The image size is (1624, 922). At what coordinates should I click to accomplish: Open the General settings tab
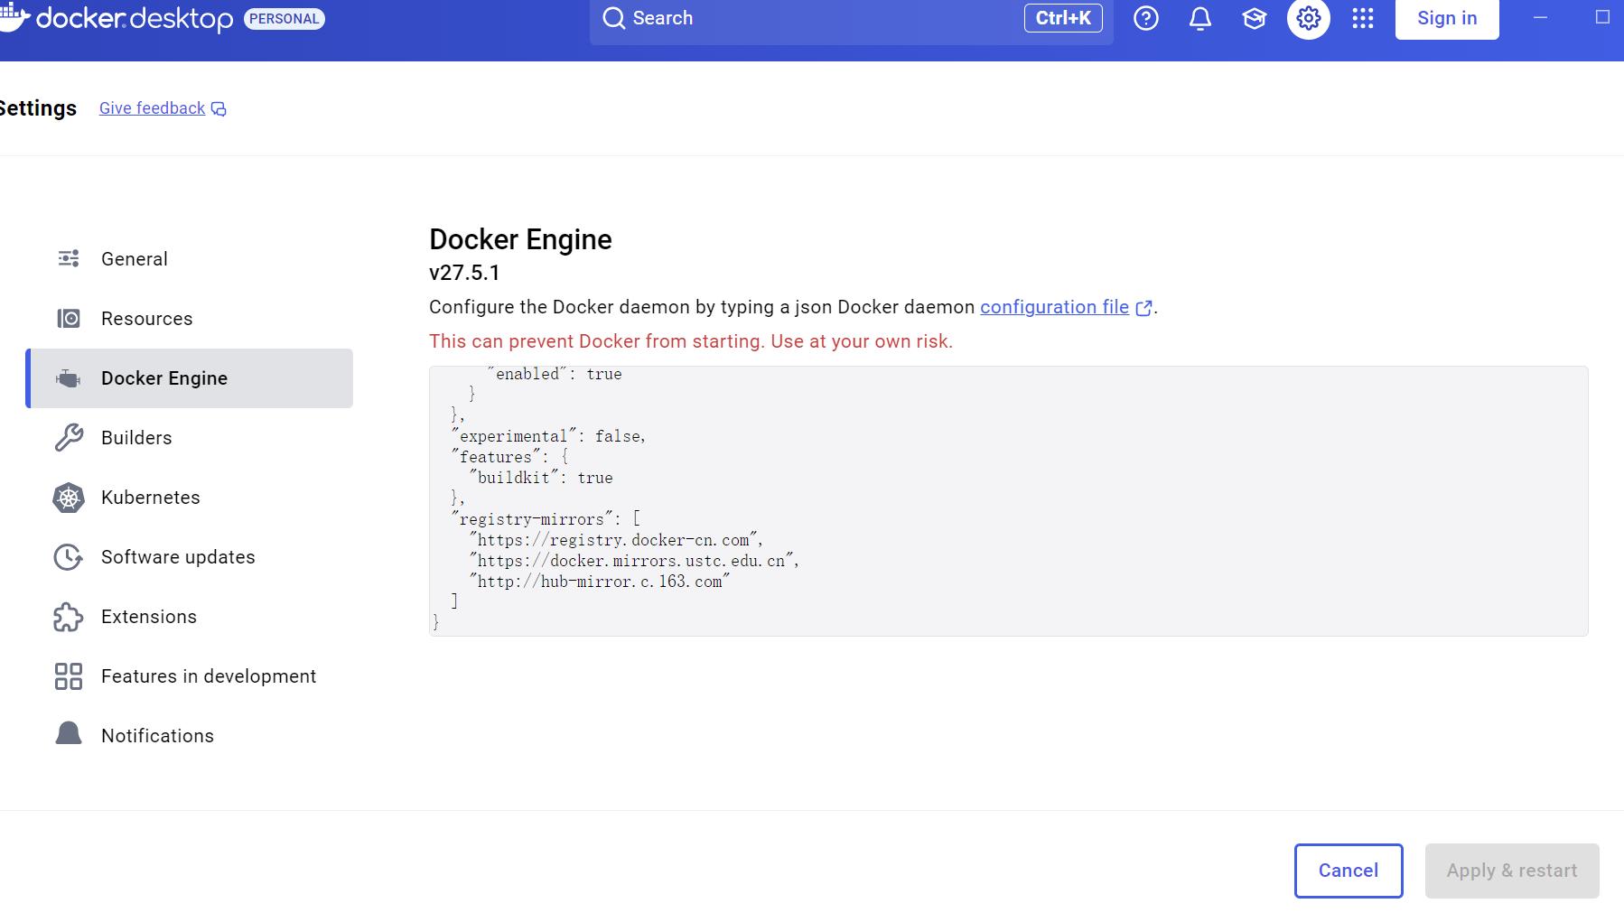(189, 259)
